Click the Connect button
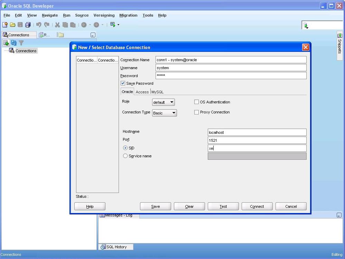 [x=257, y=206]
